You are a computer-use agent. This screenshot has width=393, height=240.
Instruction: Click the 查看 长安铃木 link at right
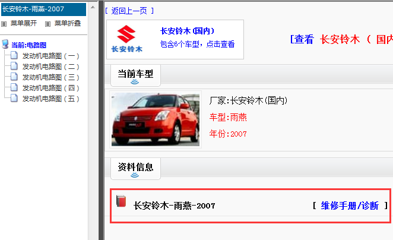(x=341, y=40)
